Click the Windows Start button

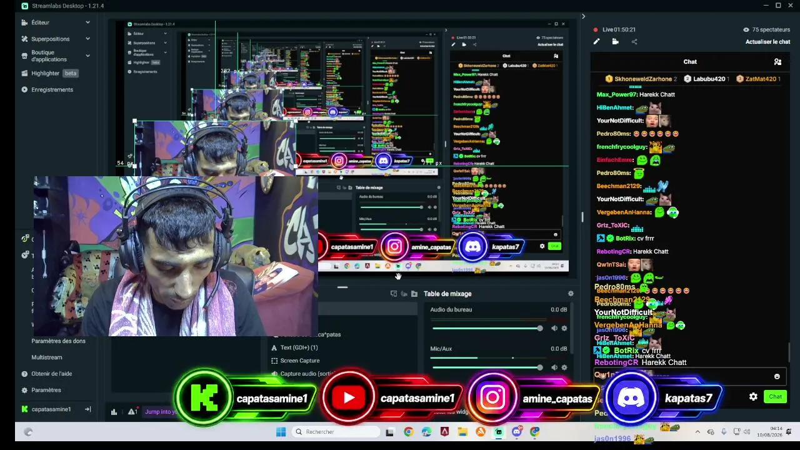(281, 432)
